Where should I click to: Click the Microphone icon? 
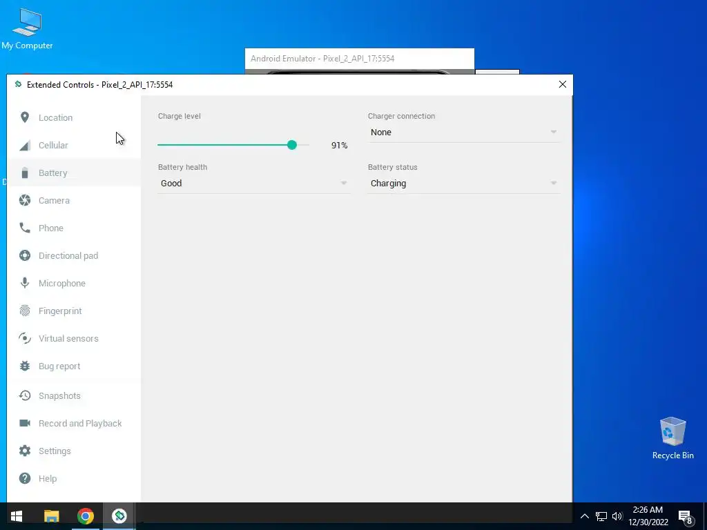(x=25, y=283)
